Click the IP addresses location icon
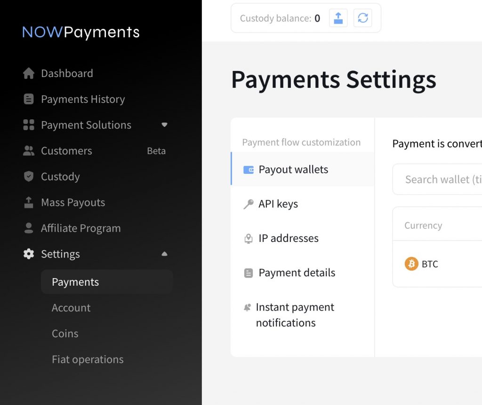 click(x=249, y=238)
